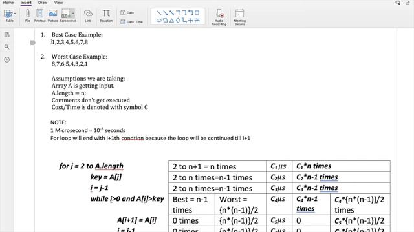The height and width of the screenshot is (232, 414).
Task: Select the single arrow line shape
Action: (166, 13)
